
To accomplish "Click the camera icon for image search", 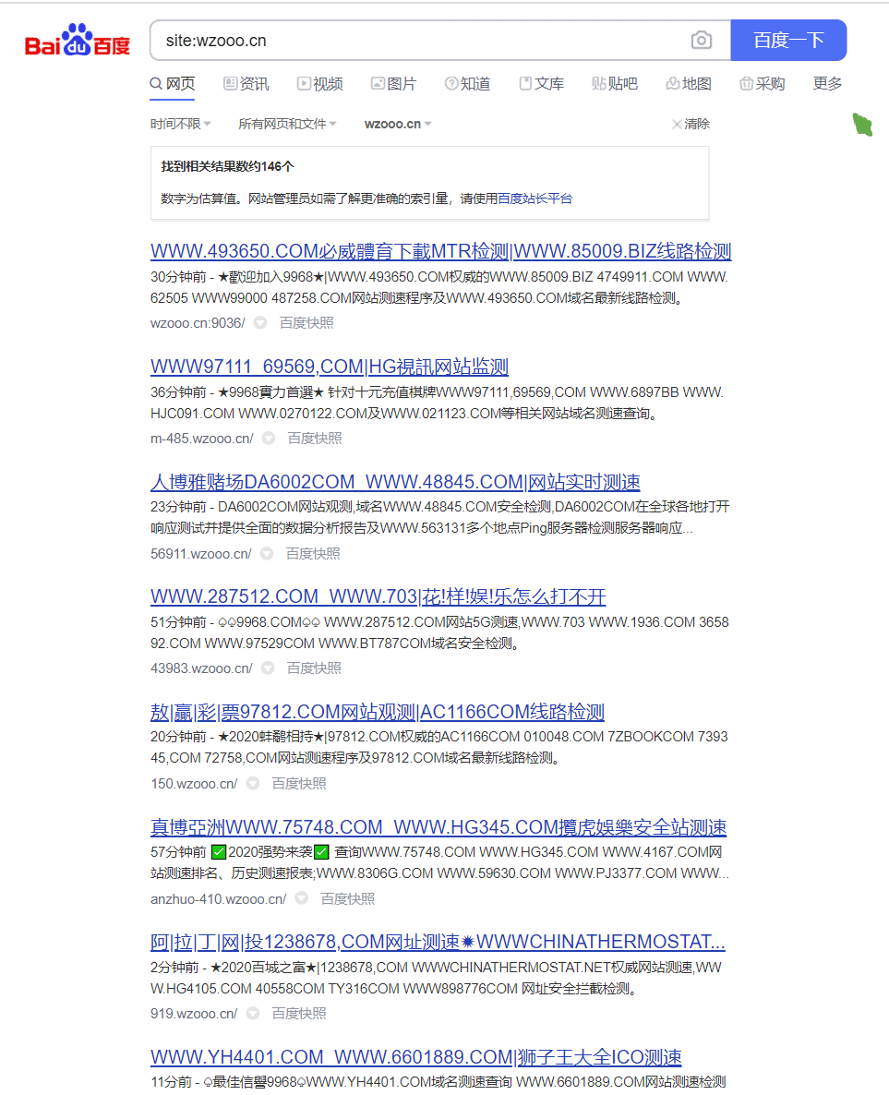I will pos(701,40).
